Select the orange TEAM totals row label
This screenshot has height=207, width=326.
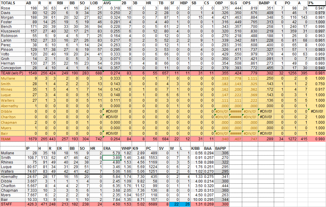[13, 139]
